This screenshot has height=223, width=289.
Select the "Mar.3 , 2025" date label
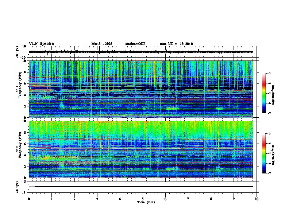click(102, 44)
